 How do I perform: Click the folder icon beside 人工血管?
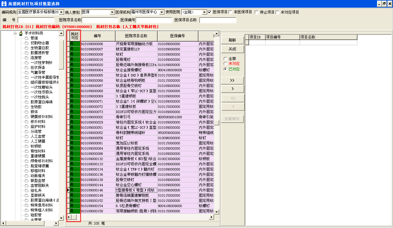click(26, 136)
